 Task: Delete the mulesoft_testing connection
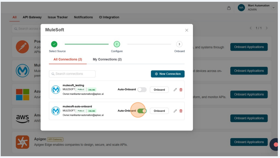pyautogui.click(x=181, y=90)
